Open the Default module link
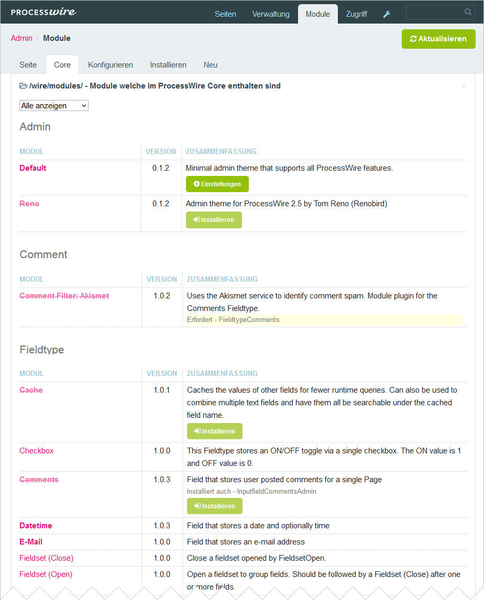 (33, 168)
